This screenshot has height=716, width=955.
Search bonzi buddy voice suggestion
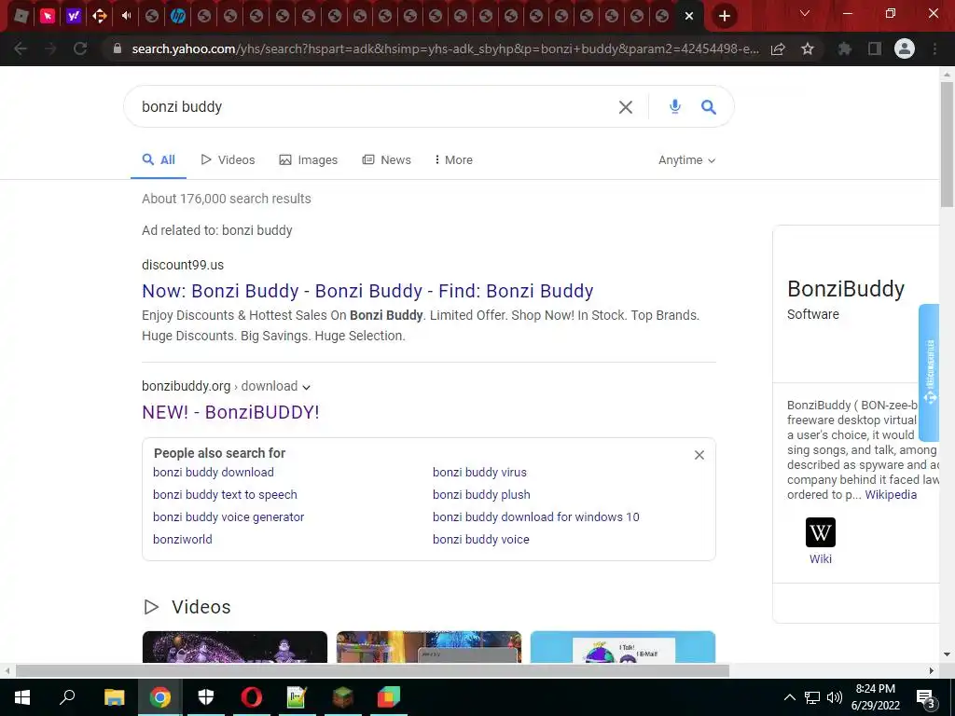pyautogui.click(x=480, y=540)
